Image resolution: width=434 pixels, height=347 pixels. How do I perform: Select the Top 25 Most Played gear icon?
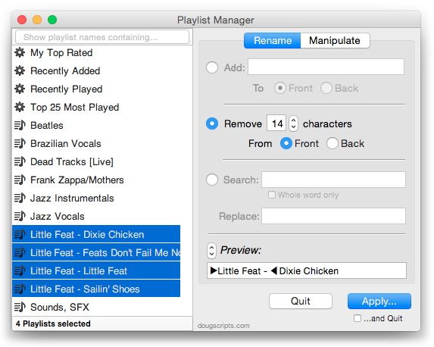(x=20, y=107)
